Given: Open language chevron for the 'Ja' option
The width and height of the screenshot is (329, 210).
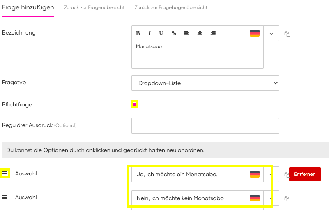Looking at the screenshot, I should 271,174.
